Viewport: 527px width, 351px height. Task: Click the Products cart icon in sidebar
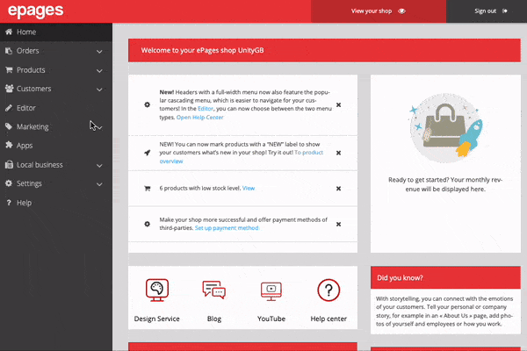pos(9,69)
